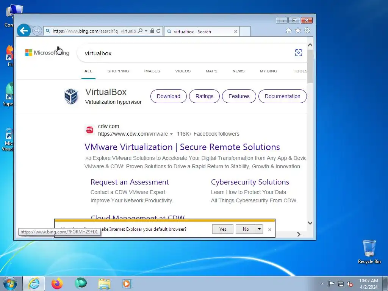The width and height of the screenshot is (388, 291).
Task: Click the network tray icon
Action: [341, 284]
